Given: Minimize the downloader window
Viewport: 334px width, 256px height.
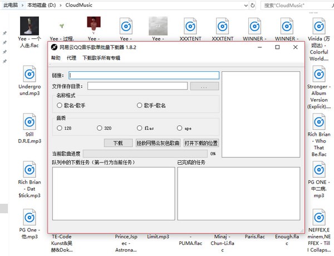Looking at the screenshot, I should pos(259,47).
